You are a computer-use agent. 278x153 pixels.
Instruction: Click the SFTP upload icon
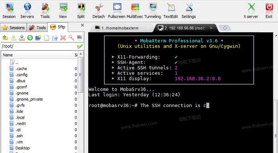coord(22,38)
